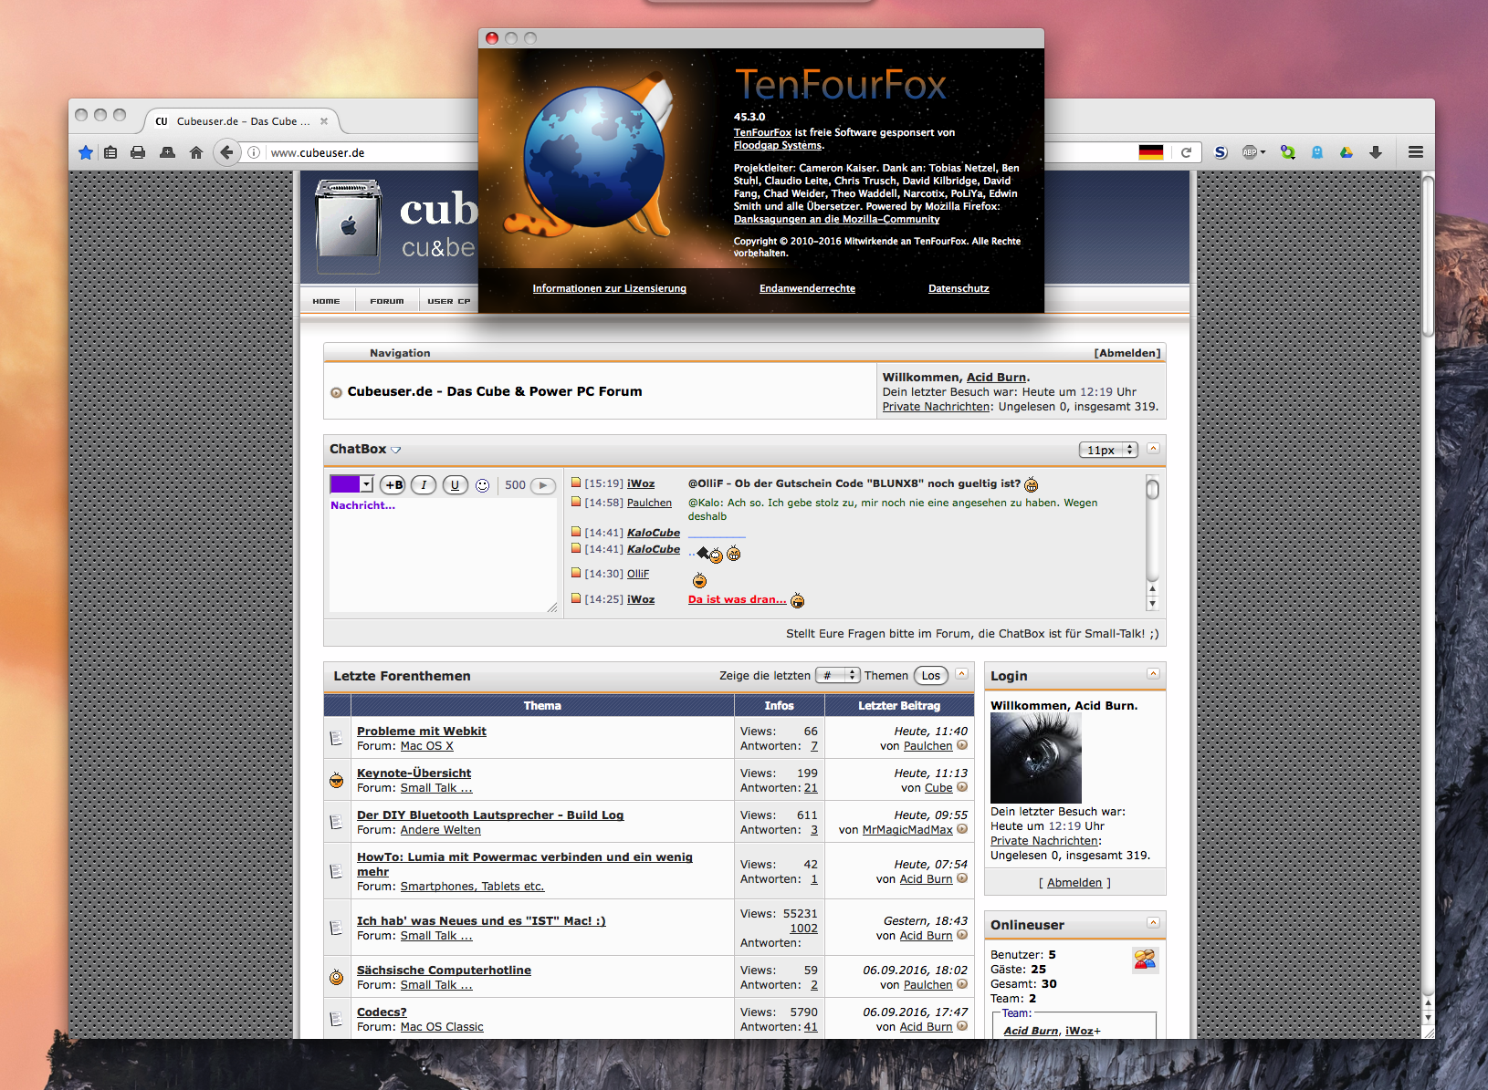1488x1090 pixels.
Task: Open iWoz profile at 15:19 chat entry
Action: [x=641, y=483]
